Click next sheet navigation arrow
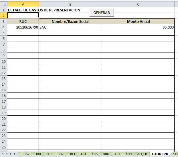 coord(11,154)
